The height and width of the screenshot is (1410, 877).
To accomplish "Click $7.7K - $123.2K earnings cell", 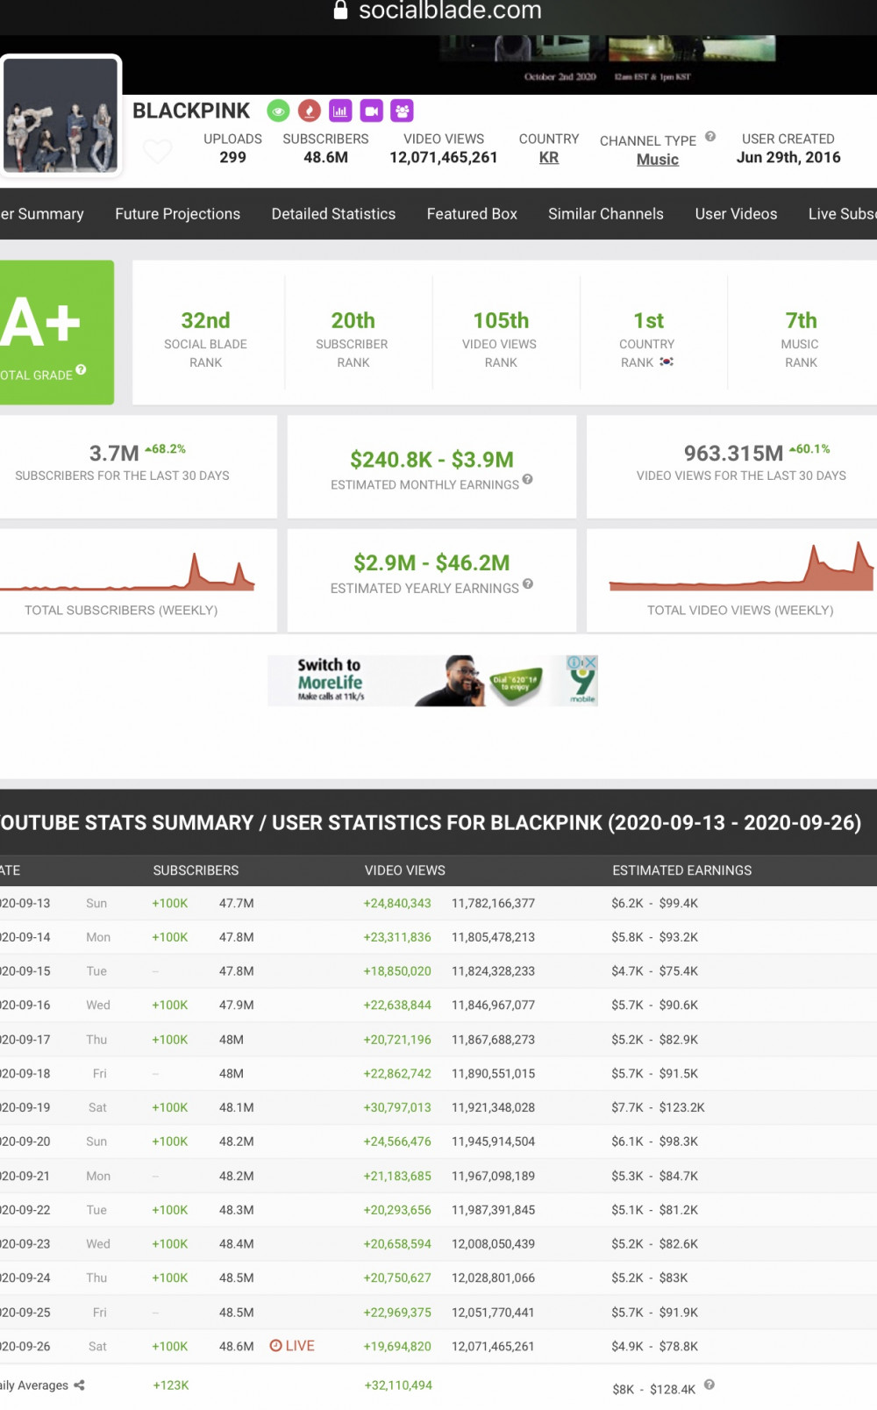I will click(659, 1107).
